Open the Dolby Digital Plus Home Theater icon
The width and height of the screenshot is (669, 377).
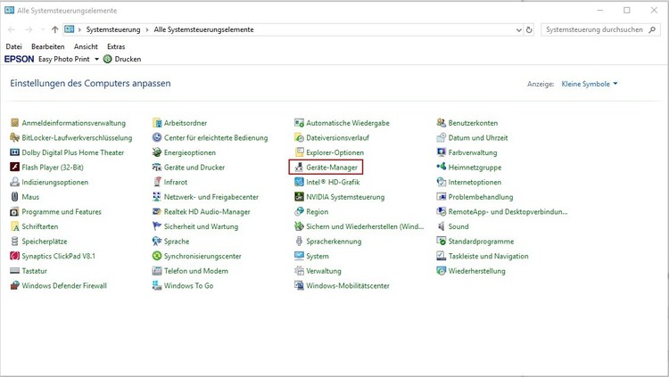[x=14, y=152]
